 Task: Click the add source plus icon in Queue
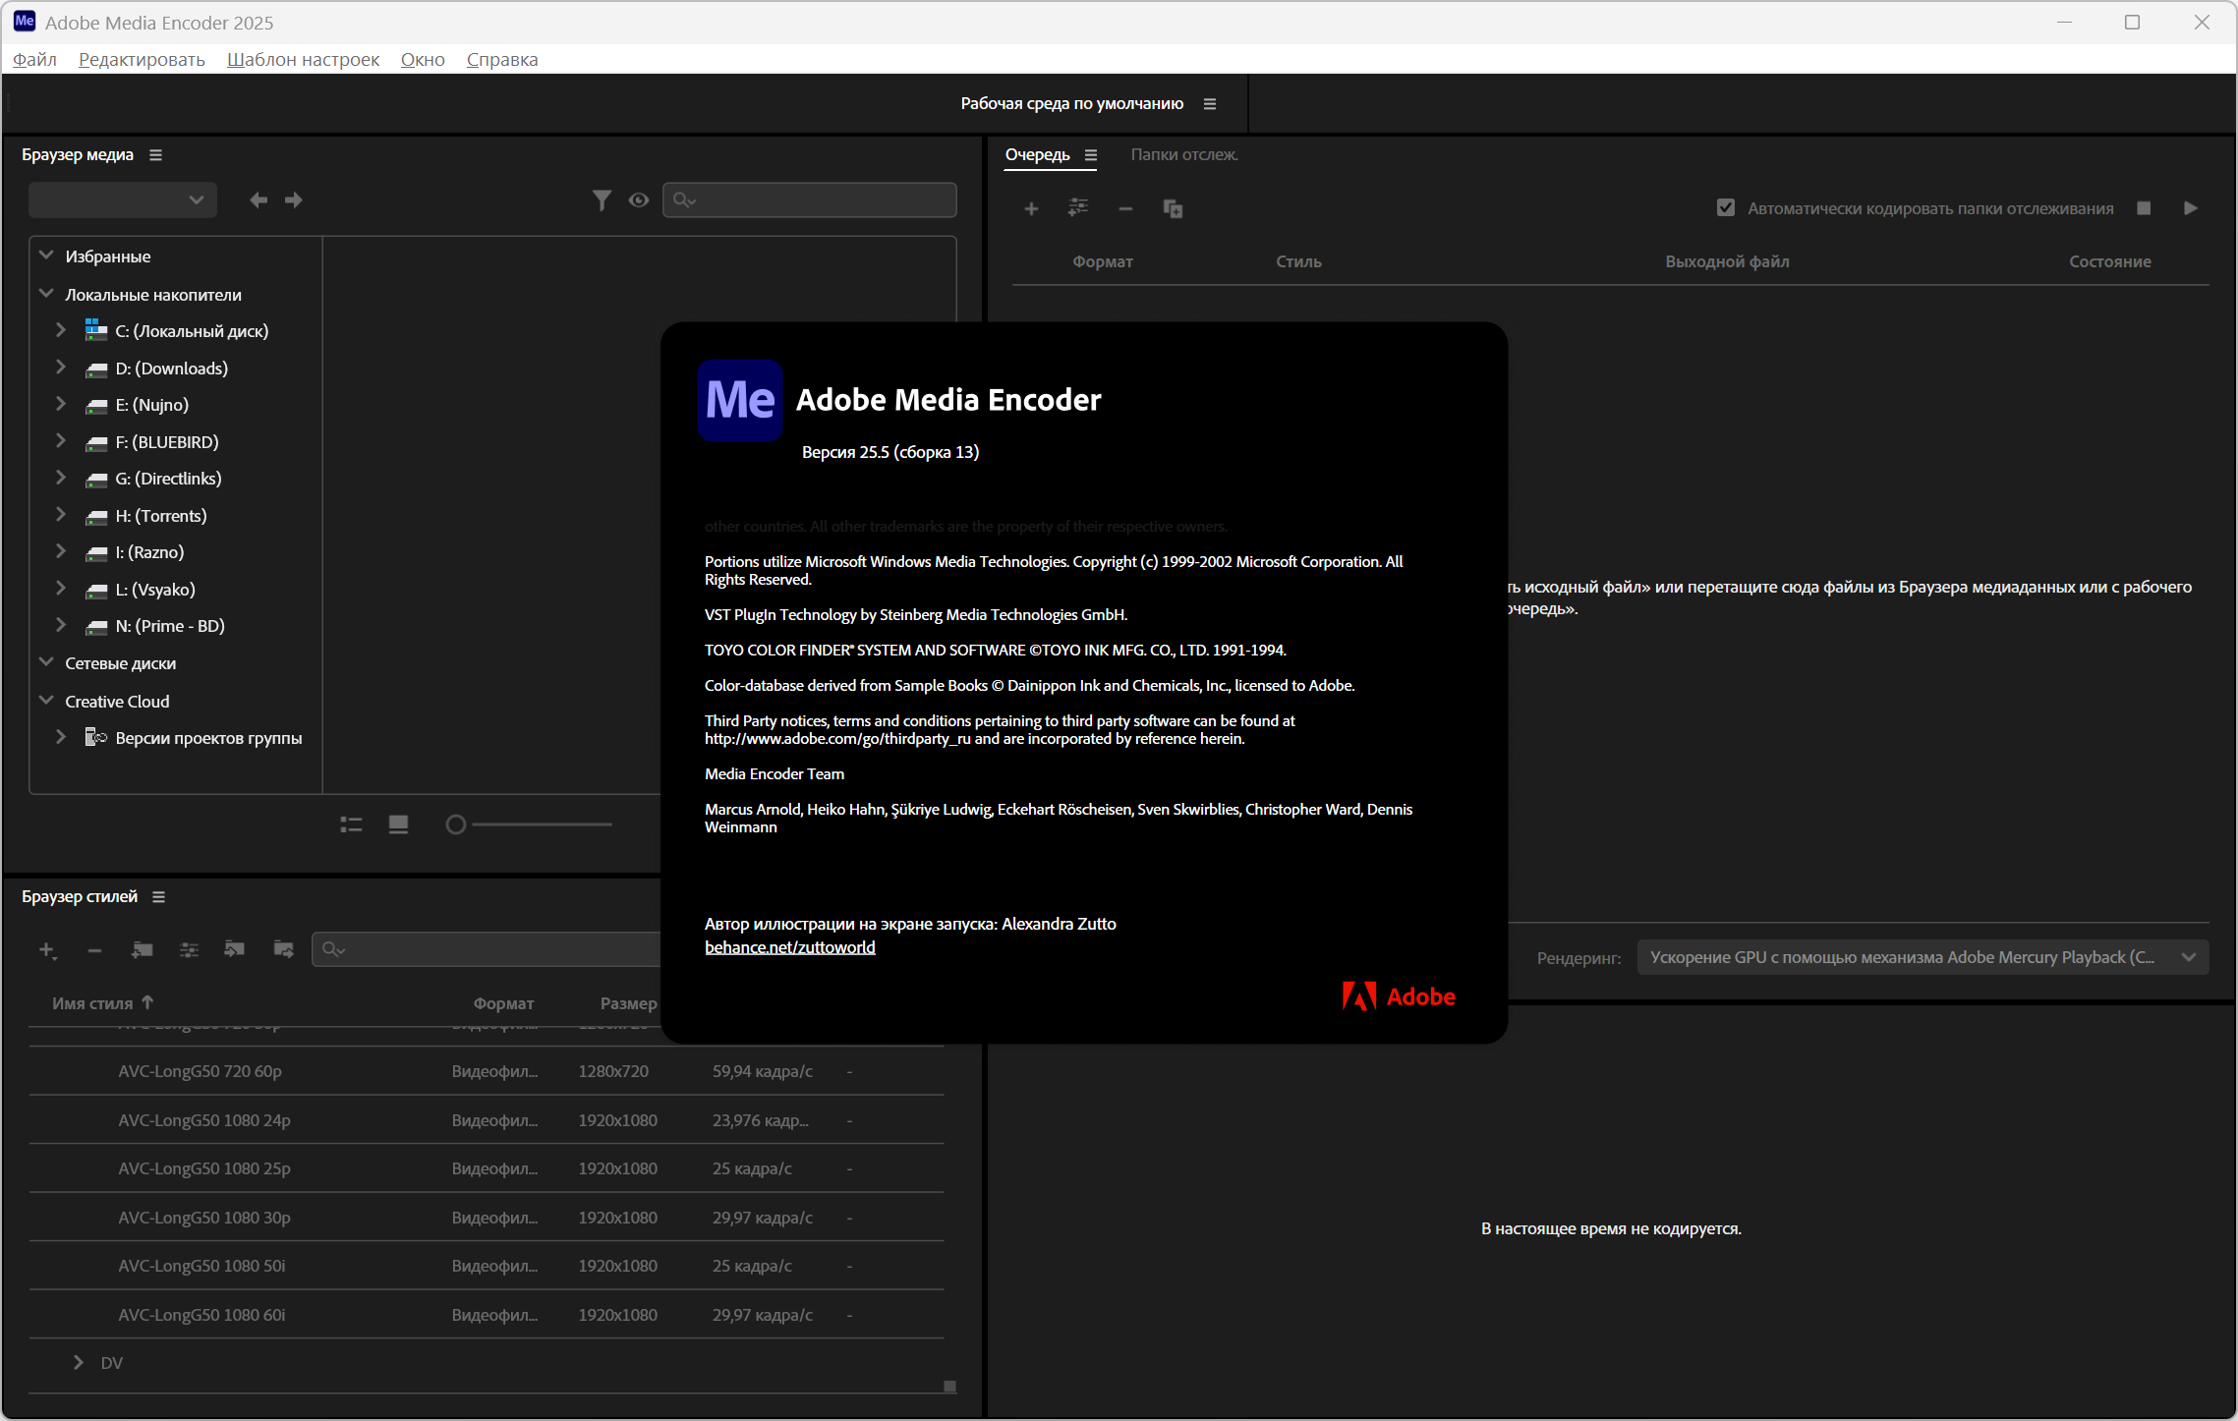1031,208
